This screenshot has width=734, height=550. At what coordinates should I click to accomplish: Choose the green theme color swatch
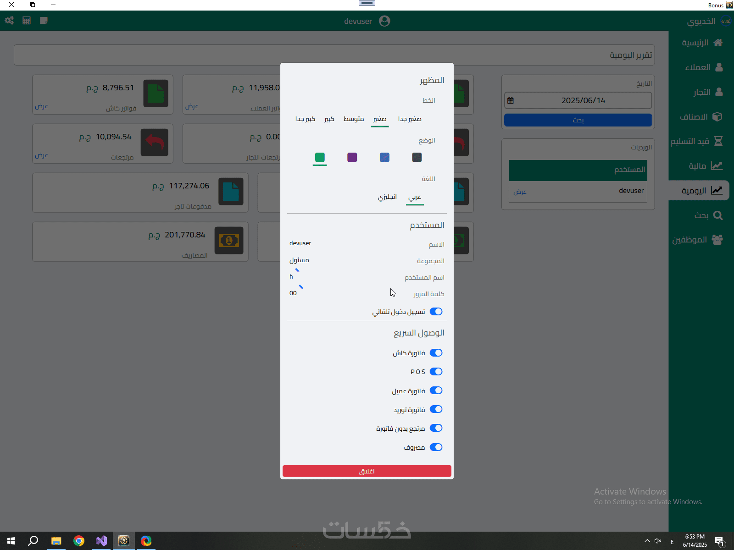(320, 158)
